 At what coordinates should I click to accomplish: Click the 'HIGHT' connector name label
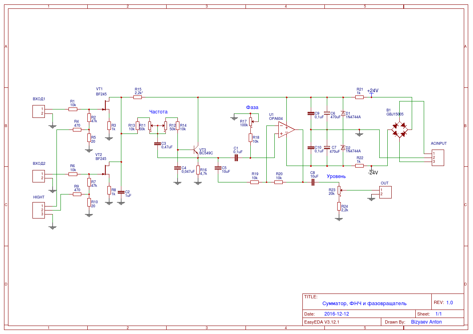click(38, 197)
